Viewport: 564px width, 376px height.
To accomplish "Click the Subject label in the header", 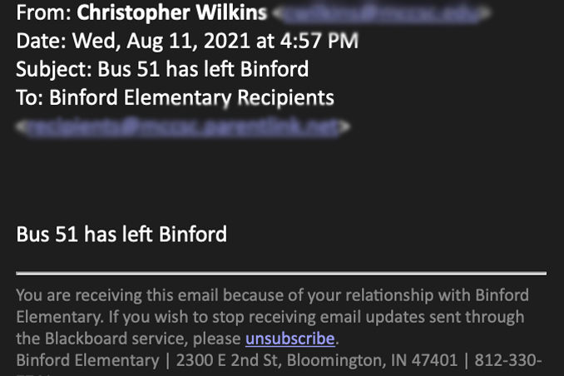I will pyautogui.click(x=54, y=69).
